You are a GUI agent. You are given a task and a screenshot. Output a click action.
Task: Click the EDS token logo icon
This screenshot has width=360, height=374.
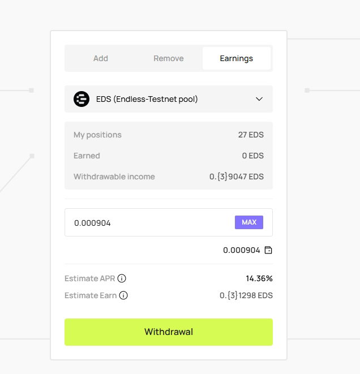click(x=82, y=99)
